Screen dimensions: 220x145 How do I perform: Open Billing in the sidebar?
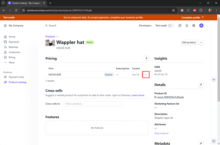click(12, 57)
